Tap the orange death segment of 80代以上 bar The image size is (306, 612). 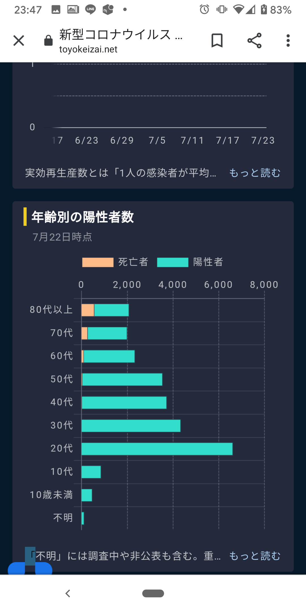(88, 310)
